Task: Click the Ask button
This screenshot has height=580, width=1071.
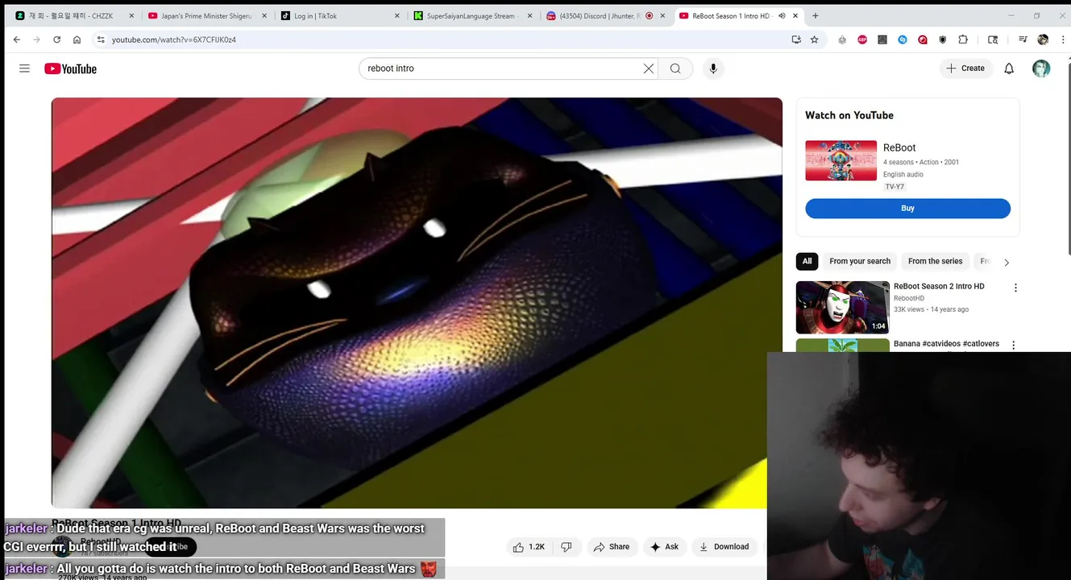Action: [x=665, y=547]
